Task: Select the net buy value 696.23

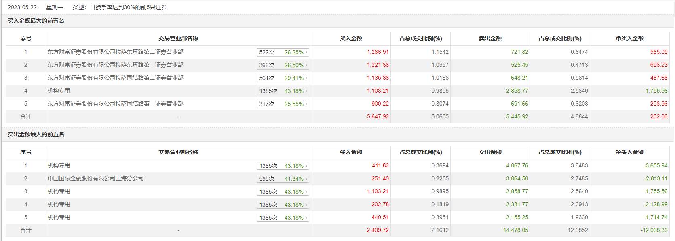Action: (658, 65)
